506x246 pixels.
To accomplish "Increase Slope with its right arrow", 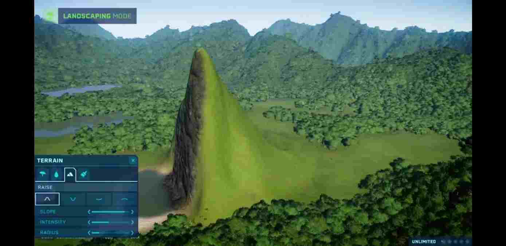I will coord(132,212).
